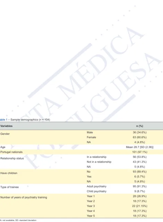Select the value 101 (97.1%)

point(139,152)
